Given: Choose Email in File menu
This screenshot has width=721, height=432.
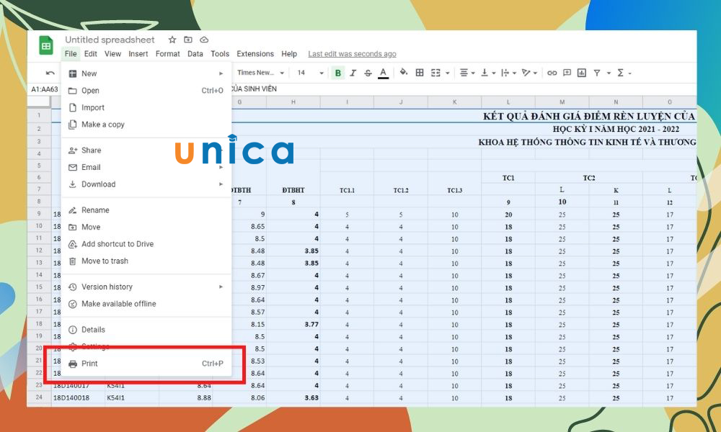Looking at the screenshot, I should [146, 167].
